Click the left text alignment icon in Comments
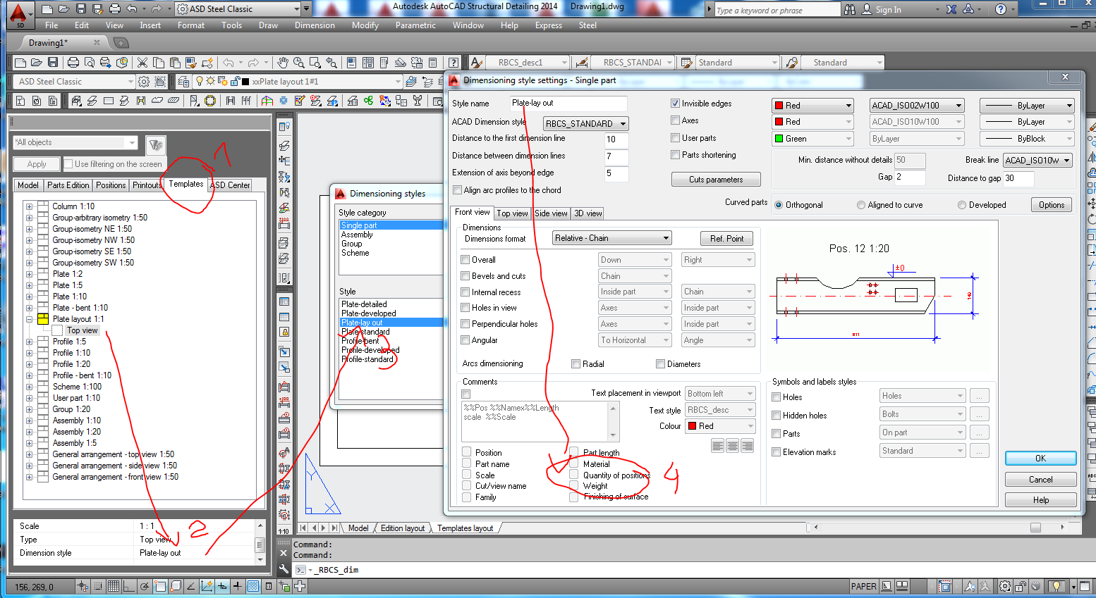The width and height of the screenshot is (1096, 598). (718, 445)
